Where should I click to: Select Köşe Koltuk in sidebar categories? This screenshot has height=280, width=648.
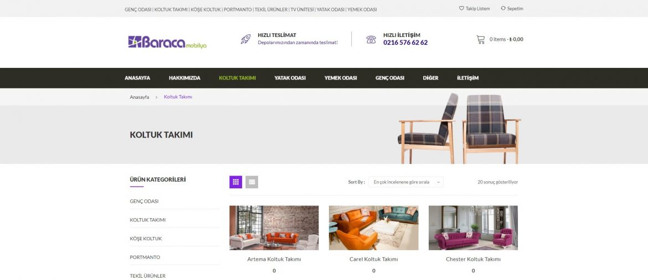(x=146, y=239)
